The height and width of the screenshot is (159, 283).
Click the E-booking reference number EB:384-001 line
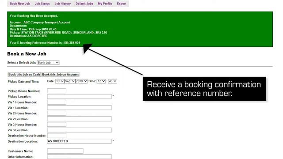[45, 43]
